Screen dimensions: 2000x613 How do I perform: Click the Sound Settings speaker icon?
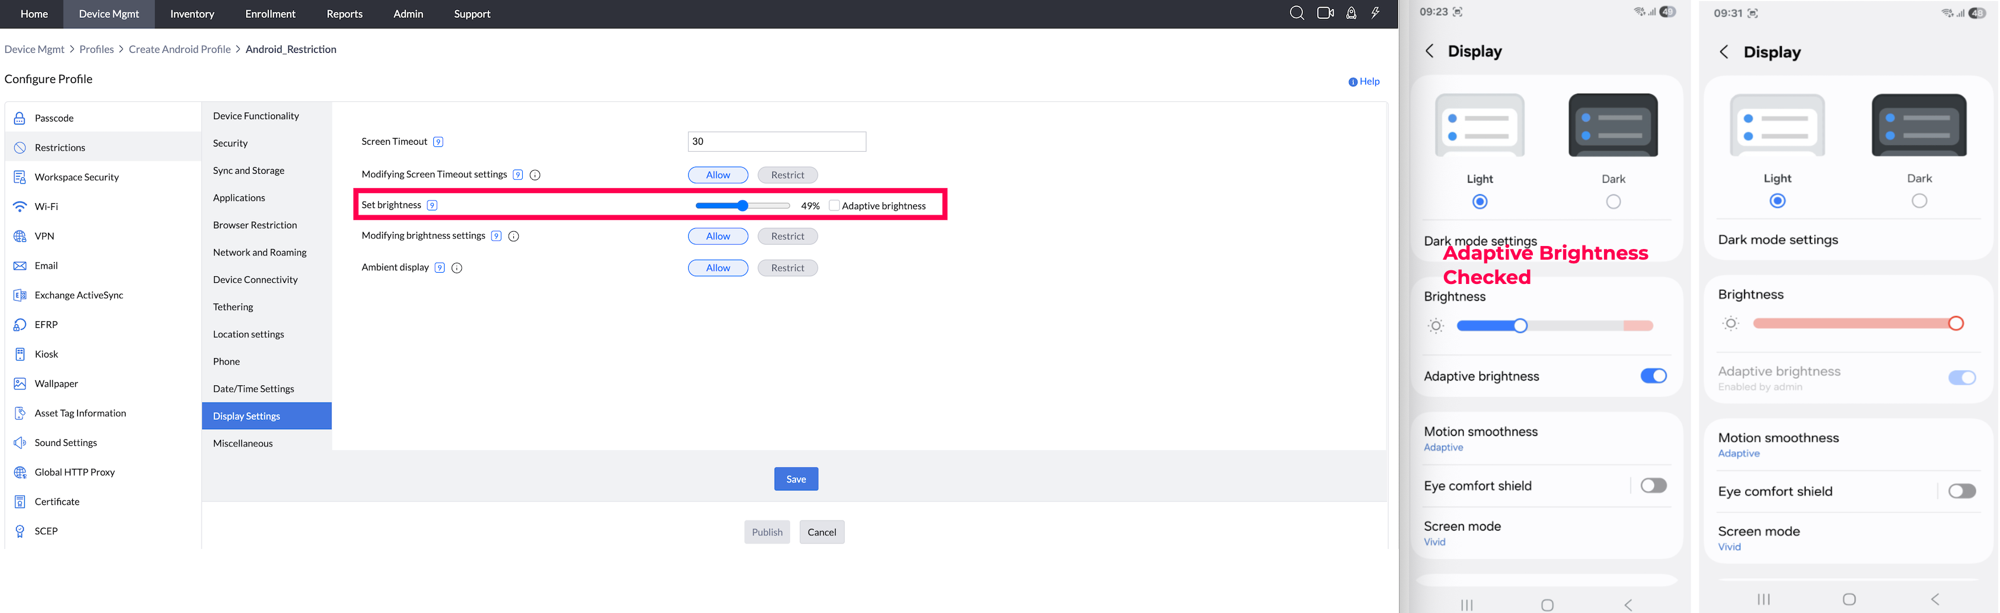20,443
